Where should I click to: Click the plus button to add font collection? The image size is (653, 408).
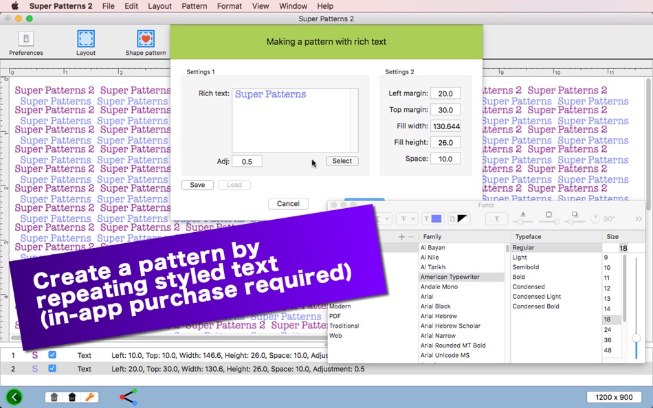[401, 236]
